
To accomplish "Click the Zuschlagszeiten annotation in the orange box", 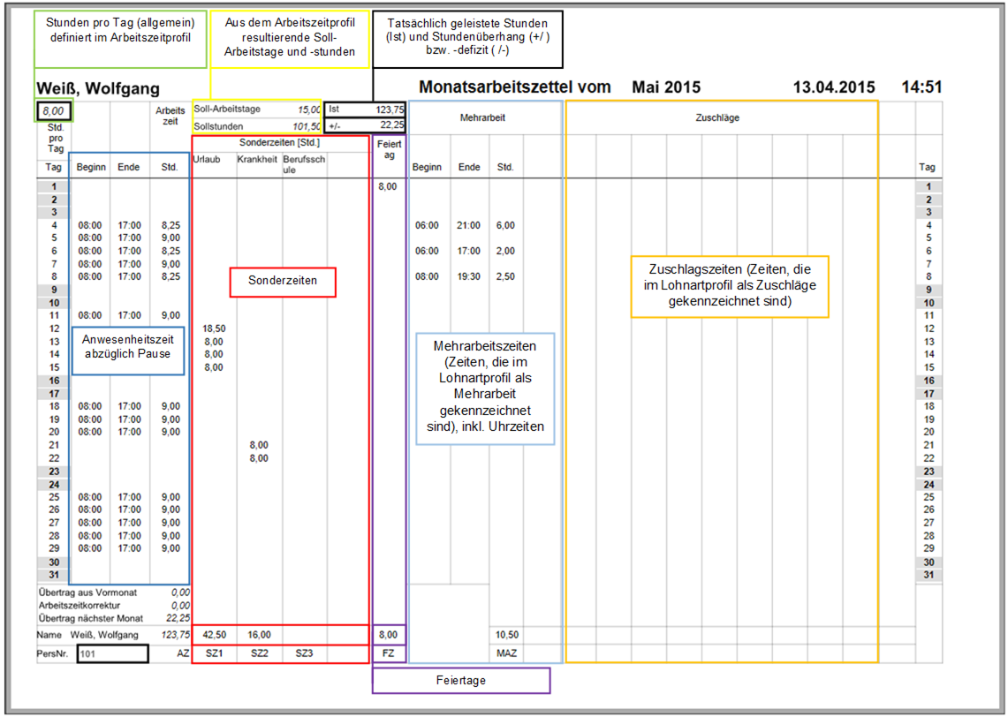I will (729, 286).
